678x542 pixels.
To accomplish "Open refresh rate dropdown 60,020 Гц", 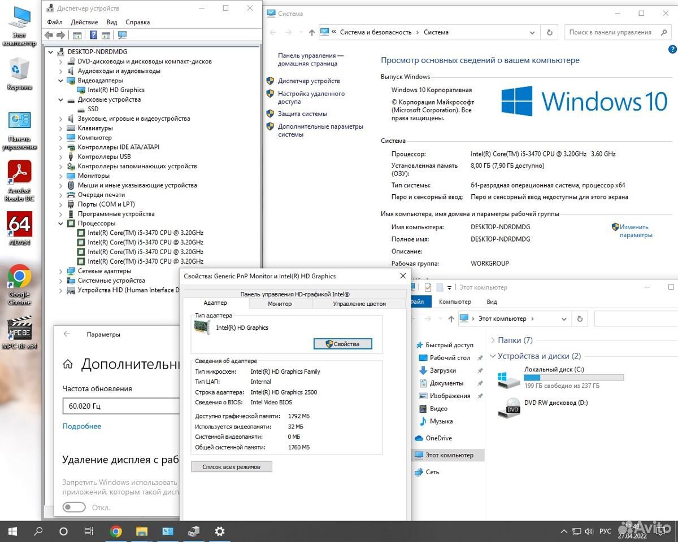I will click(120, 406).
